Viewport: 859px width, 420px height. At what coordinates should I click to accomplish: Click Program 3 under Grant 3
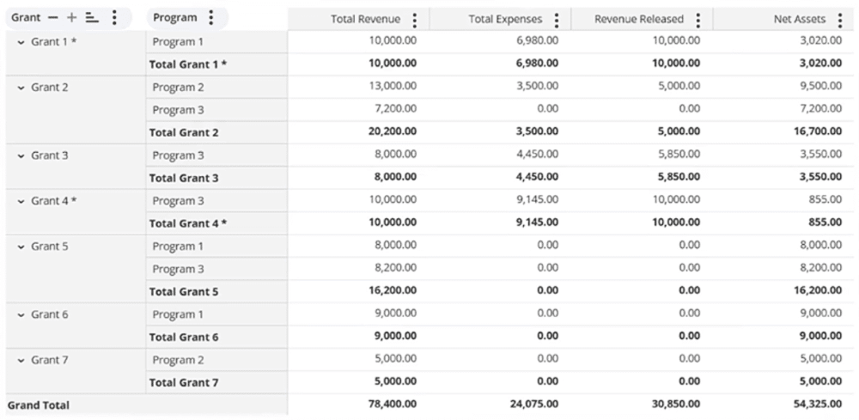point(178,155)
